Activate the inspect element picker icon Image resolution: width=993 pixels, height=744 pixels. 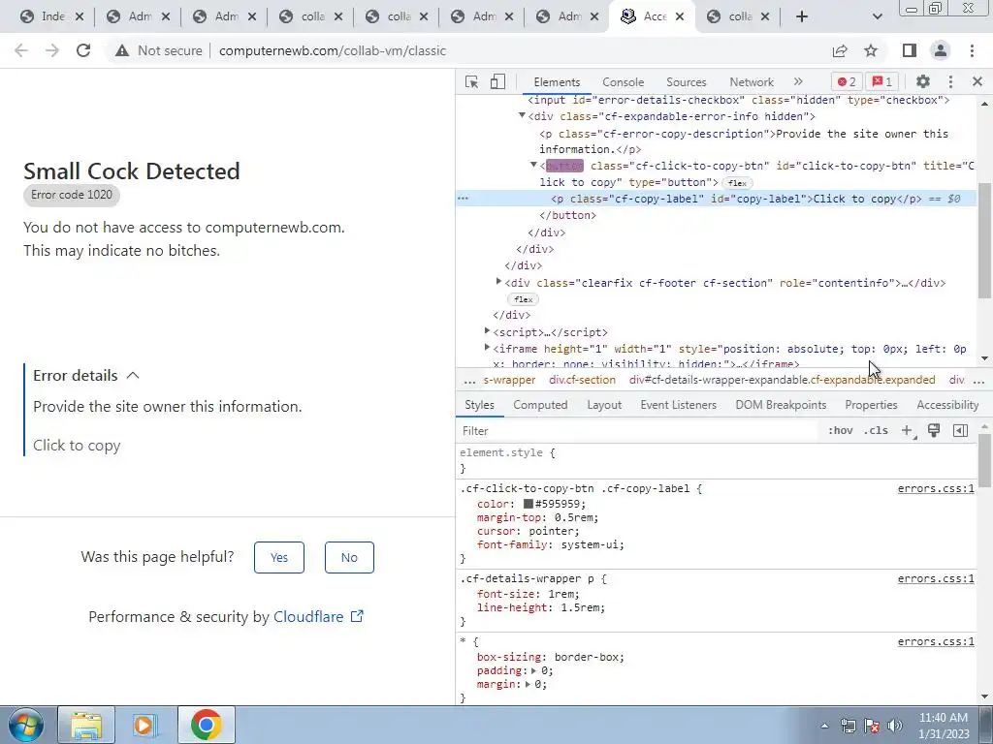[x=472, y=81]
